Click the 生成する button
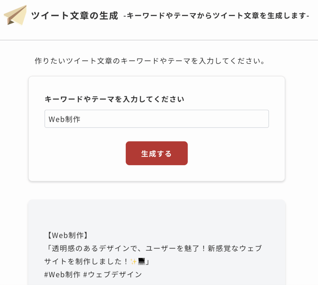Screen dimensions: 318x285 (x=157, y=153)
